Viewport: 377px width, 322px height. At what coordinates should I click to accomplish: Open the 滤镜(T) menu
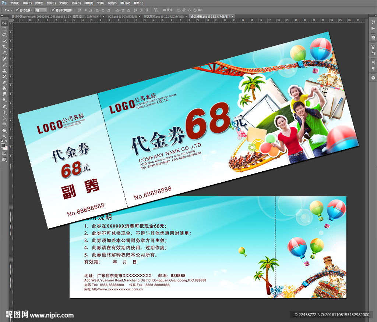pyautogui.click(x=89, y=3)
